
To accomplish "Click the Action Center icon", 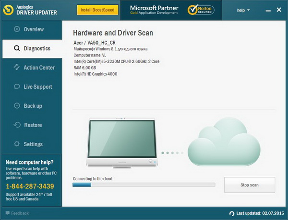I will (17, 68).
